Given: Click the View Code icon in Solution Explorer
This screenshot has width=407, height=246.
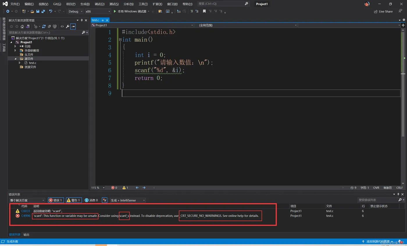Looking at the screenshot, I should click(62, 26).
